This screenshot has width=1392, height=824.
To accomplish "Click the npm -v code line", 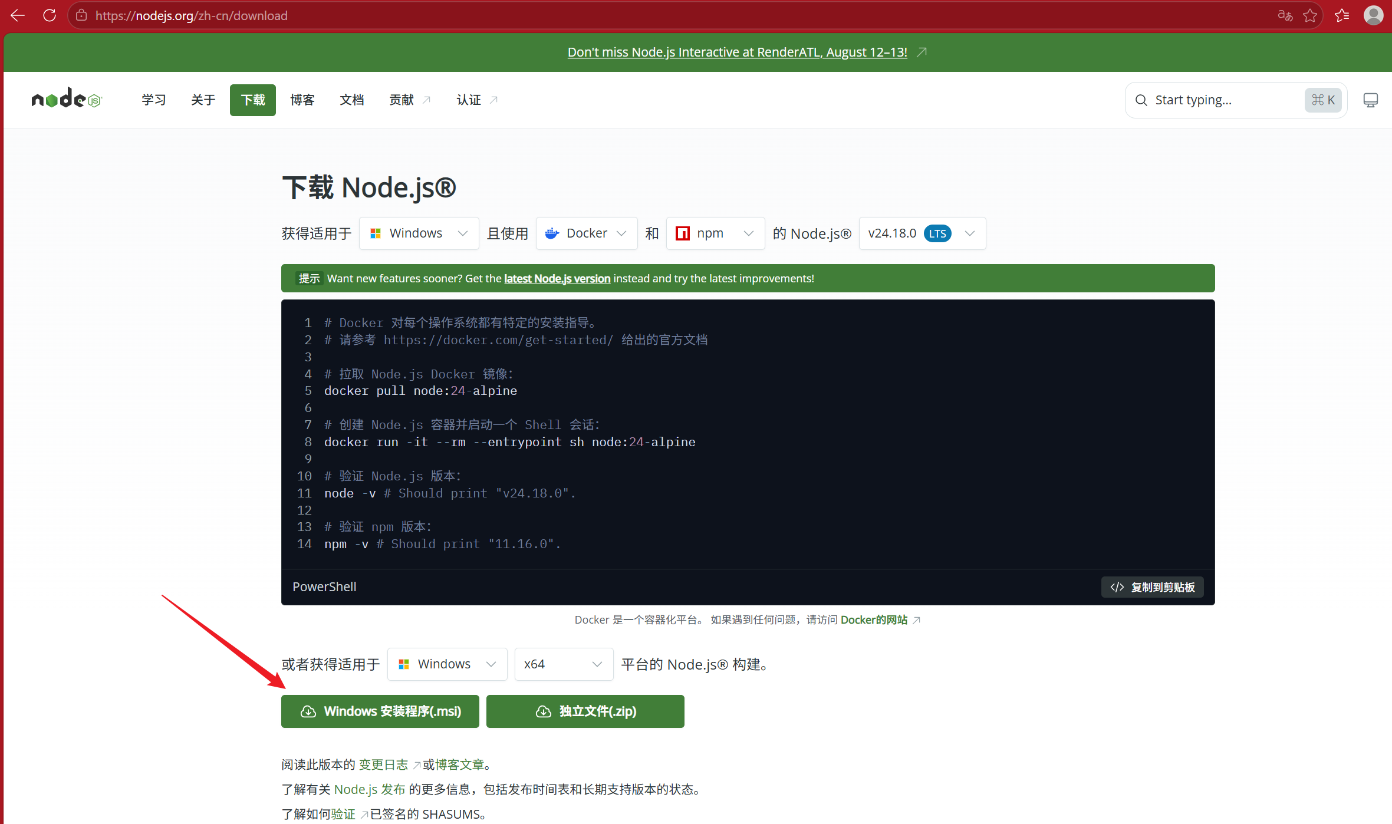I will [x=443, y=544].
